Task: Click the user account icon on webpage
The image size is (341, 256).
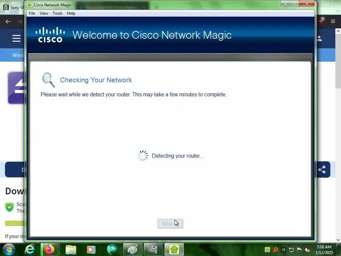Action: (319, 38)
